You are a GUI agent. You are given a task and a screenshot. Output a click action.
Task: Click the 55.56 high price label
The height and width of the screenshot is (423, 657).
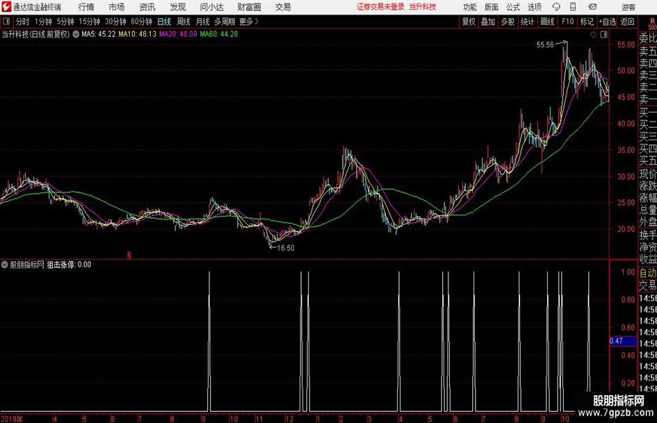(x=544, y=45)
